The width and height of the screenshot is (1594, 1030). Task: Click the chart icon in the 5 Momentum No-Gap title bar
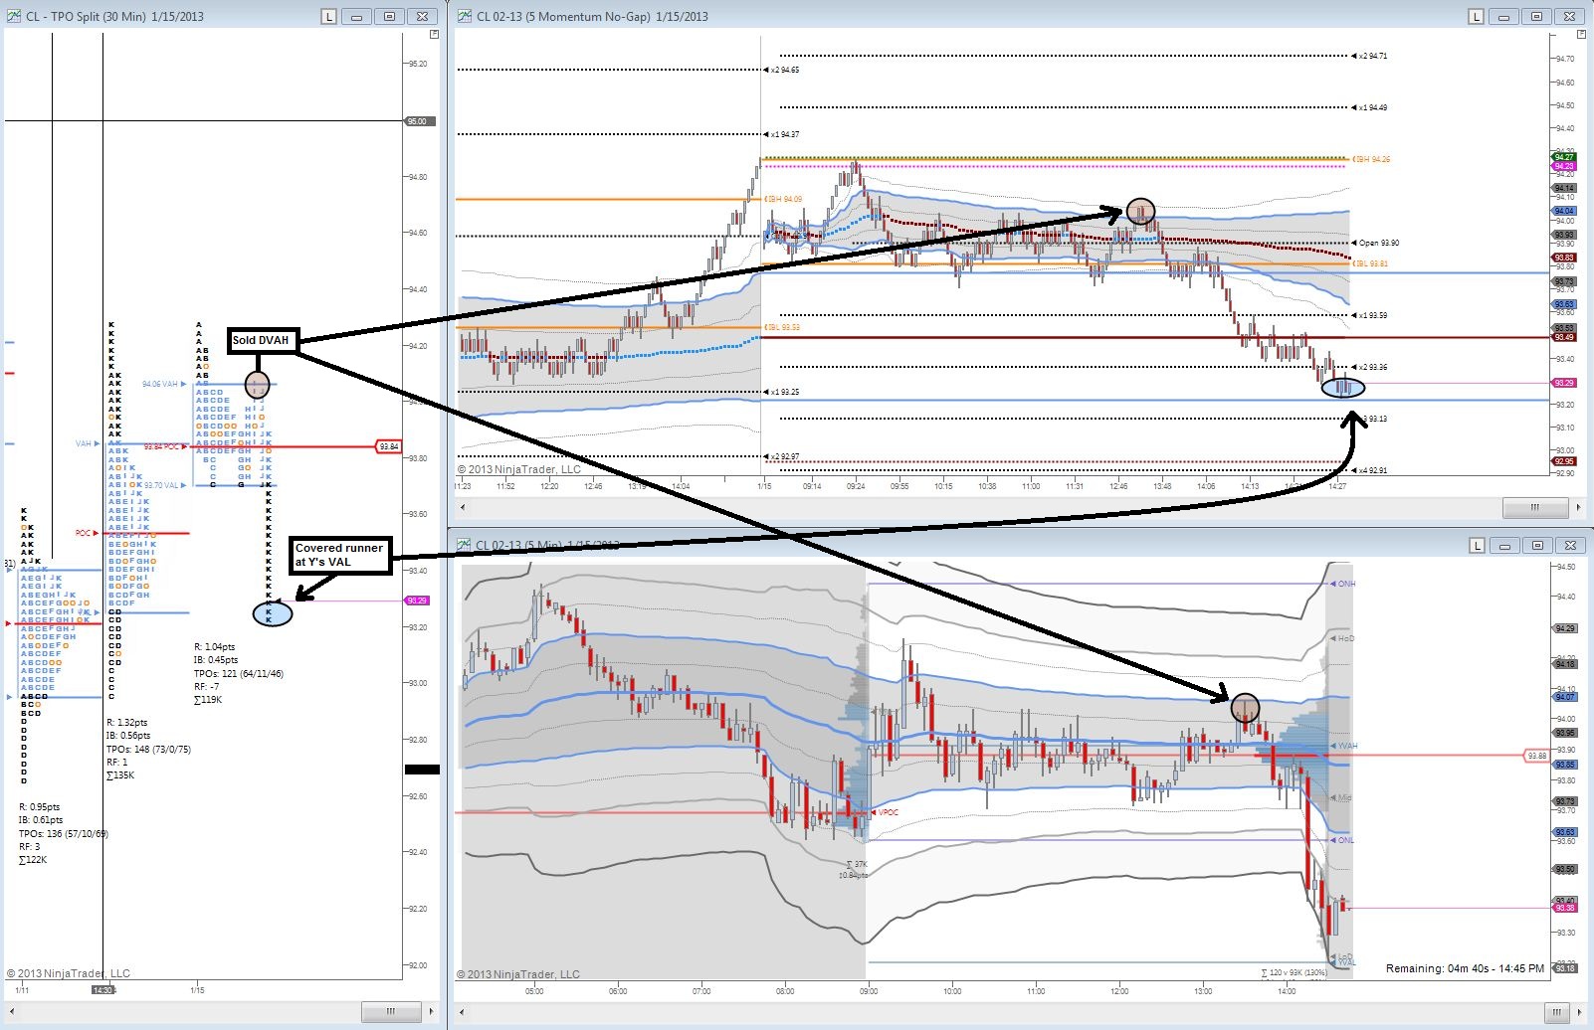point(465,17)
